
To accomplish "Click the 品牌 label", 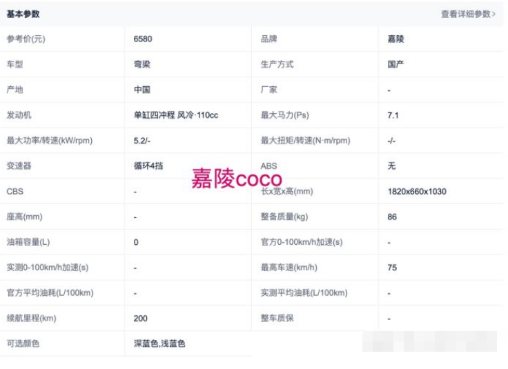I will (x=269, y=39).
